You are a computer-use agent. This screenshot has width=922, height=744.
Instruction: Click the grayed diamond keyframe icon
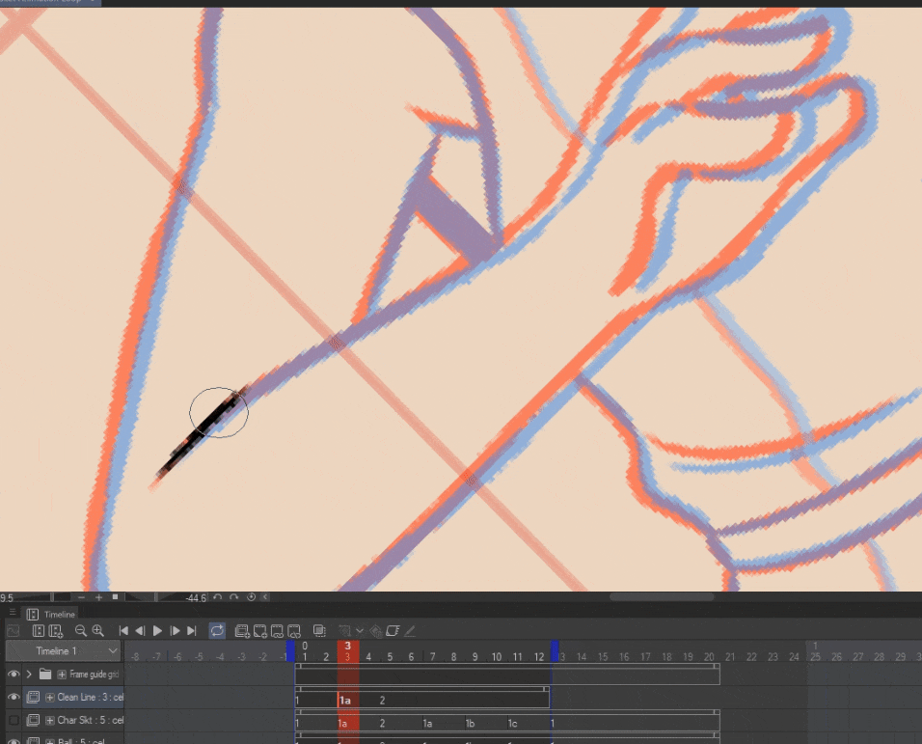[x=376, y=631]
